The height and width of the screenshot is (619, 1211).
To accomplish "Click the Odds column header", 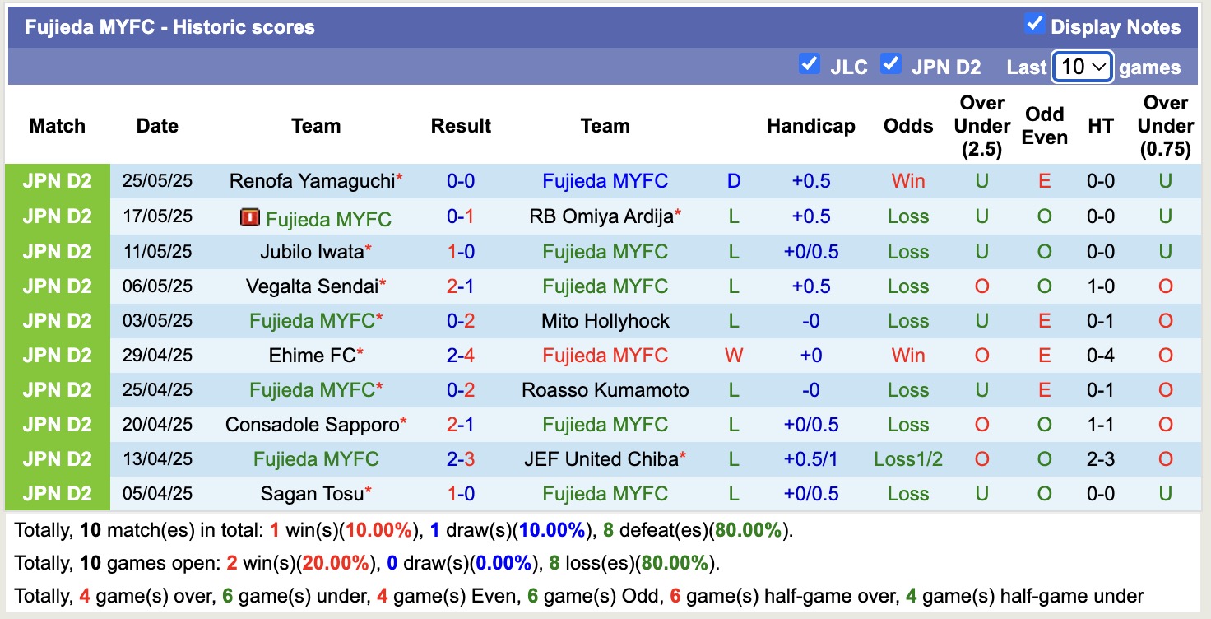I will (x=908, y=126).
